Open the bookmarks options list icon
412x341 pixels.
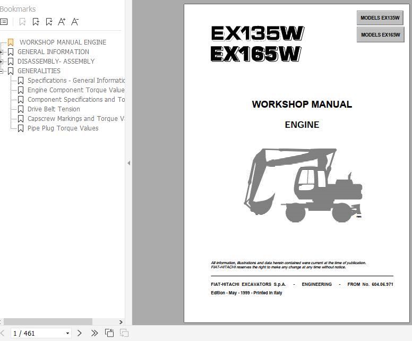click(x=4, y=22)
